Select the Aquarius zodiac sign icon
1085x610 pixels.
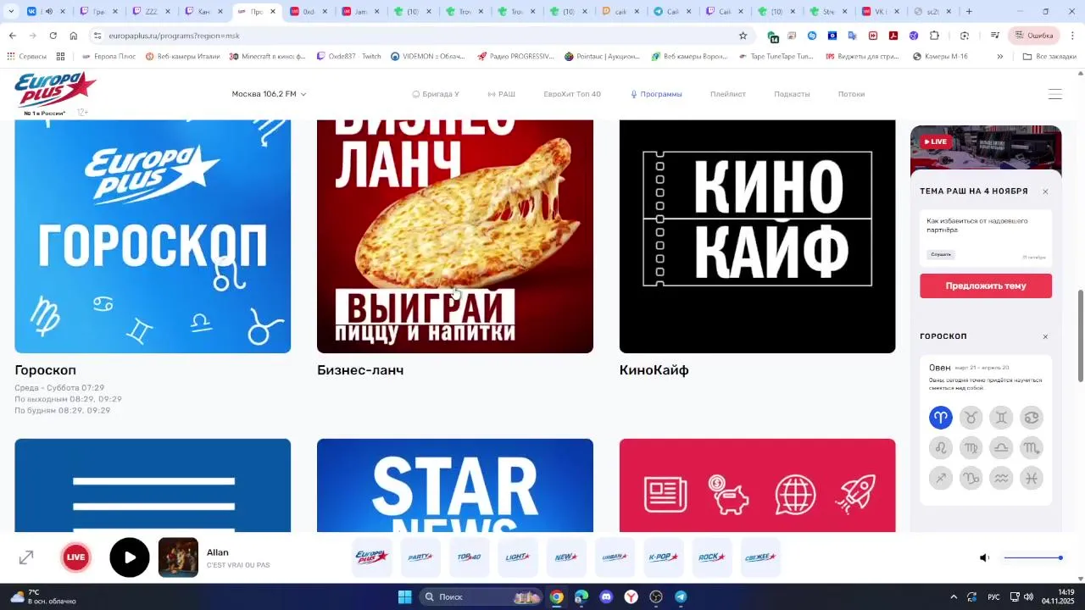(x=1001, y=479)
